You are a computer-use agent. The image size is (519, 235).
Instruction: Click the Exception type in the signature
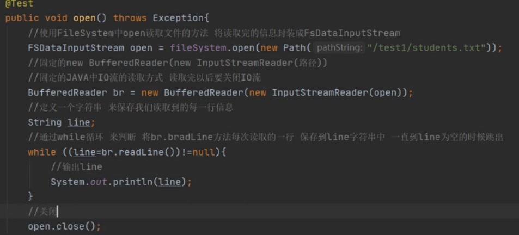point(179,18)
